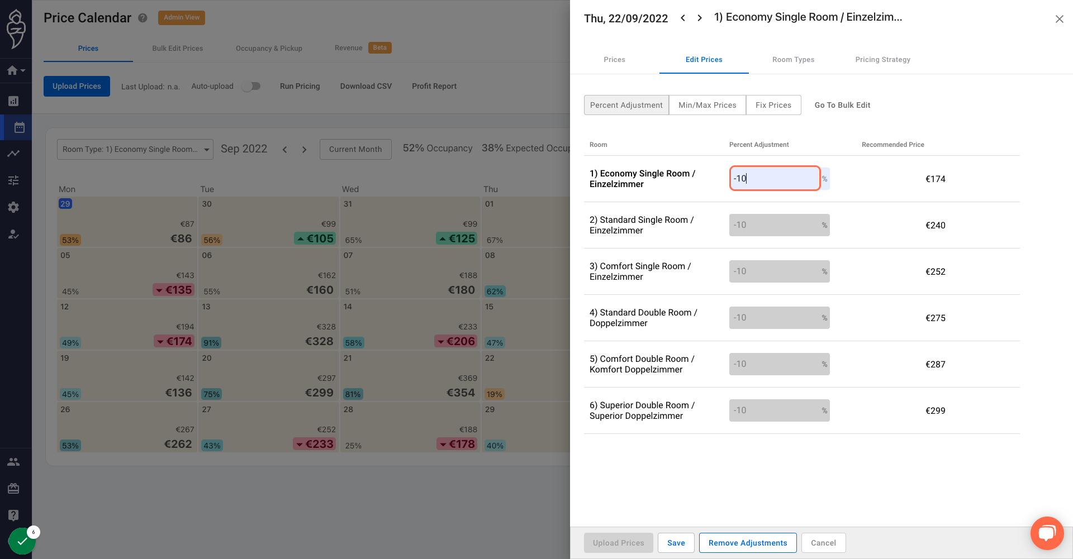The height and width of the screenshot is (559, 1073).
Task: Open the dashboard chart icon in sidebar
Action: [x=13, y=101]
